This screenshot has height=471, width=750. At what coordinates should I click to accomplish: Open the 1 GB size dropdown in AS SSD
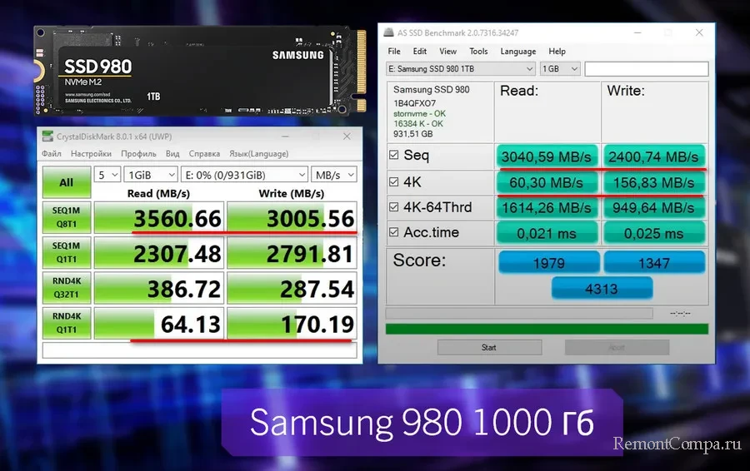click(560, 69)
